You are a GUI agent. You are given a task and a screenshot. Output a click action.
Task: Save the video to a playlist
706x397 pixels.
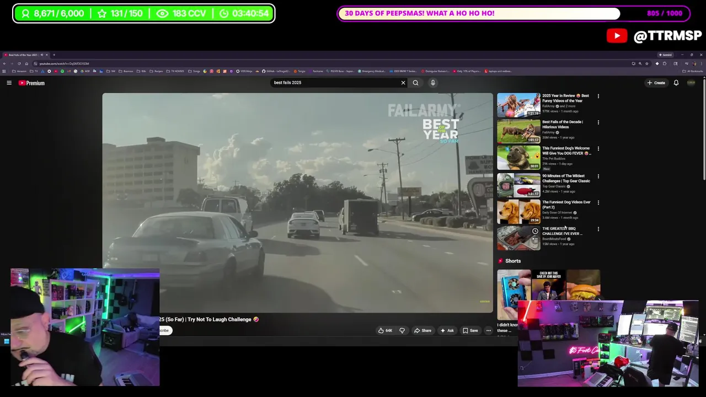tap(470, 330)
